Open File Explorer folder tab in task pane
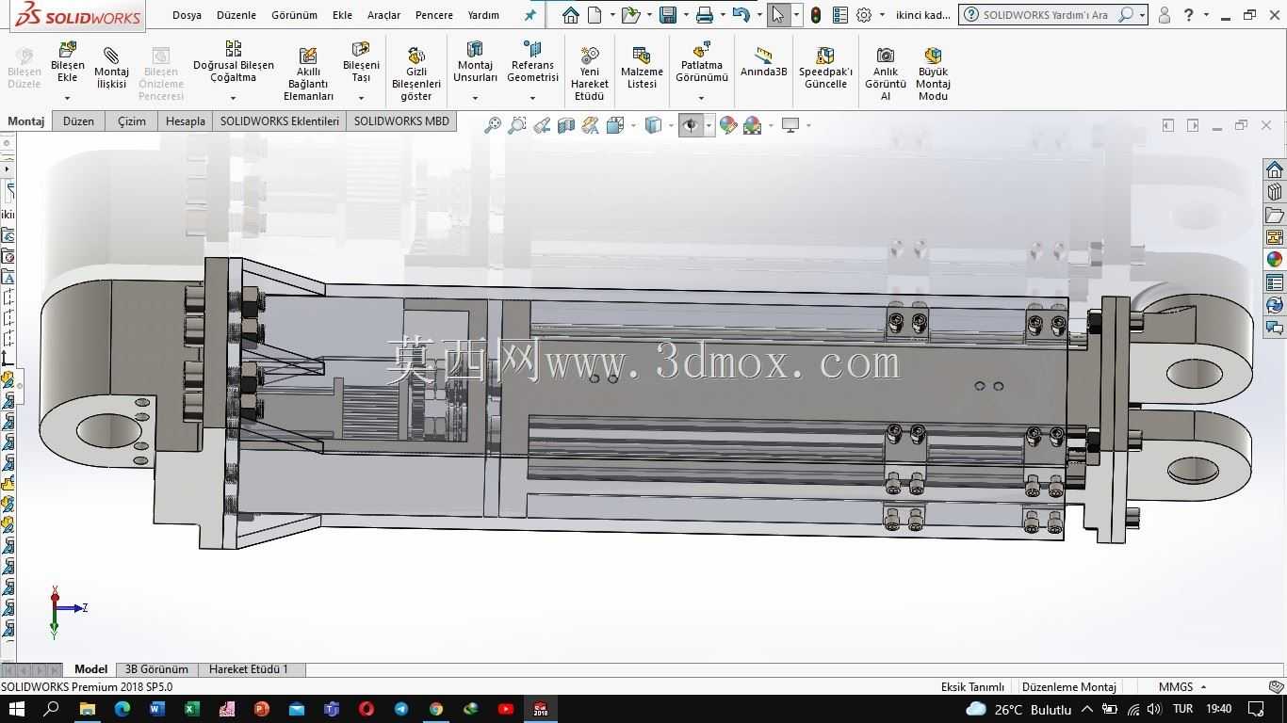 [x=1275, y=215]
